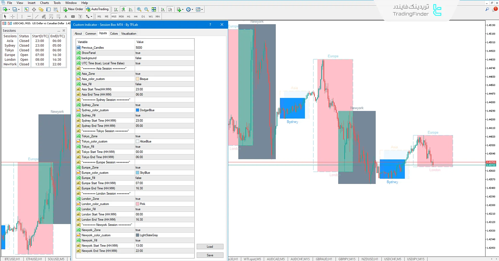The width and height of the screenshot is (499, 261).
Task: Select the Draw Horizontal Line tool
Action: point(29,16)
